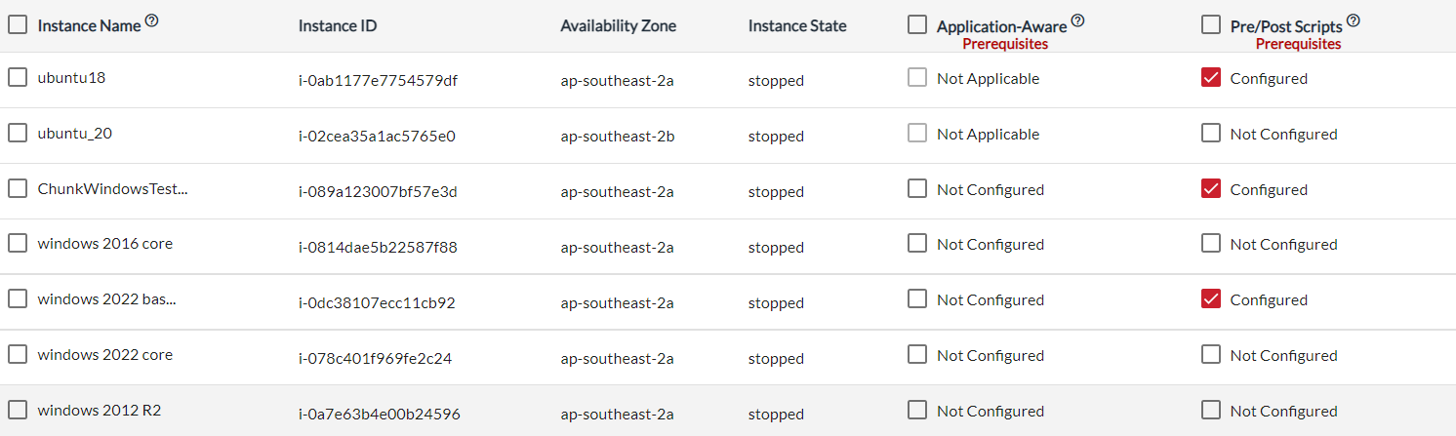Toggle Pre/Post Scripts header checkbox
The height and width of the screenshot is (436, 1456).
tap(1211, 24)
